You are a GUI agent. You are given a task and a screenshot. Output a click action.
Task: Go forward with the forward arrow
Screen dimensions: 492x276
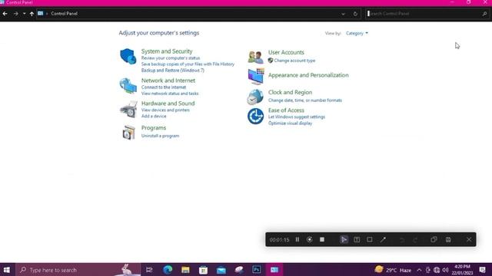(x=15, y=14)
